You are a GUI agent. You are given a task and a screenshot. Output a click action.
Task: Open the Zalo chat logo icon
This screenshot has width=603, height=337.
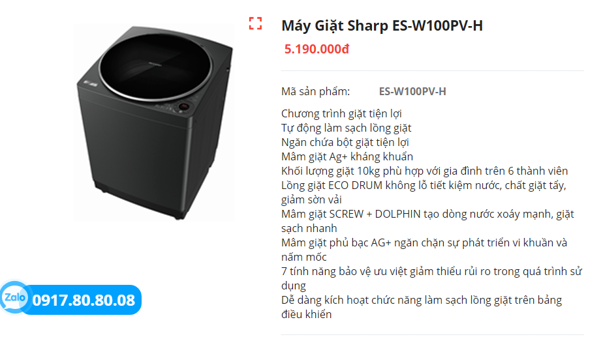15,297
